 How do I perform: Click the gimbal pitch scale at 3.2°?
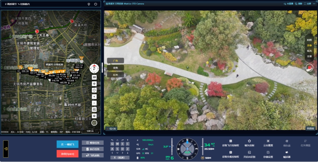(172, 146)
